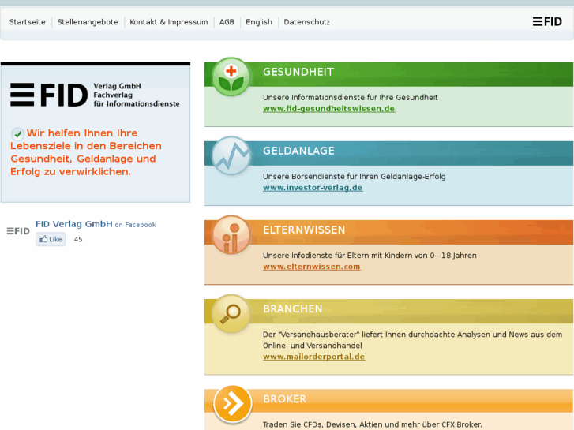Image resolution: width=574 pixels, height=430 pixels.
Task: Click the GESUNDHEIT heading
Action: click(298, 72)
